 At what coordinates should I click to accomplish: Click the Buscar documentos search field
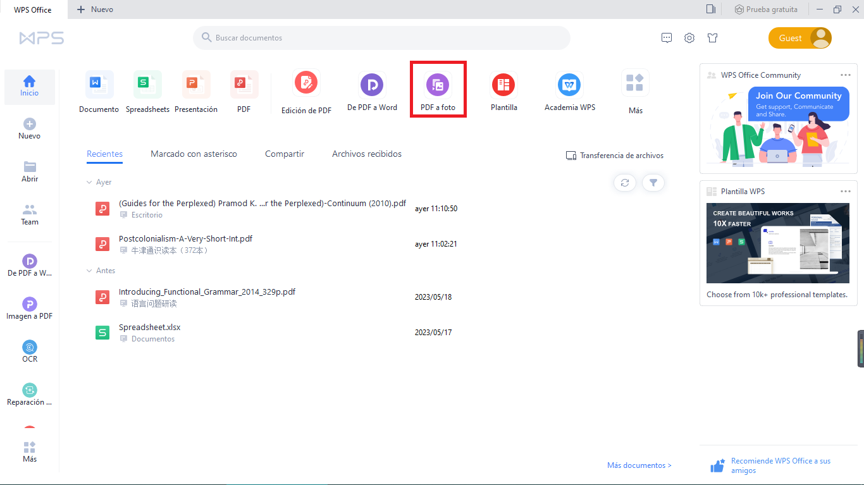[381, 38]
